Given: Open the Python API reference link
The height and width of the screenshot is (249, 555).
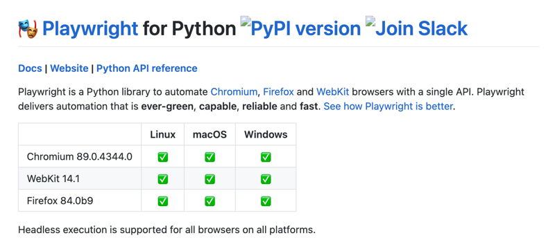Looking at the screenshot, I should [147, 68].
